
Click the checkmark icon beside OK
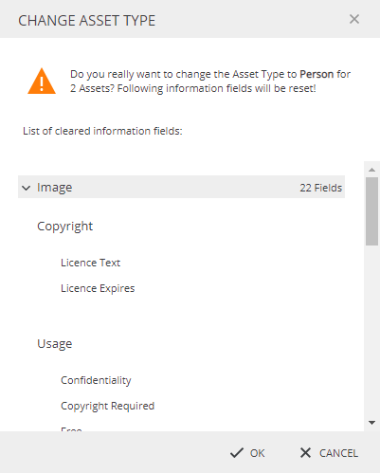click(x=237, y=453)
